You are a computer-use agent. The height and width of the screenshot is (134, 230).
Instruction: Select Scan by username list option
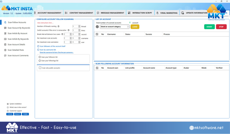(x=38, y=50)
